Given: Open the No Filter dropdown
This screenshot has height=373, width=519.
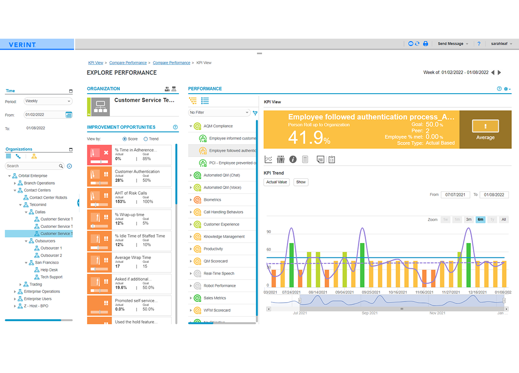Looking at the screenshot, I should (219, 112).
